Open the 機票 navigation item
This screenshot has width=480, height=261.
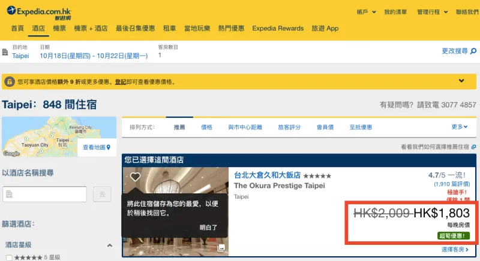coord(59,28)
